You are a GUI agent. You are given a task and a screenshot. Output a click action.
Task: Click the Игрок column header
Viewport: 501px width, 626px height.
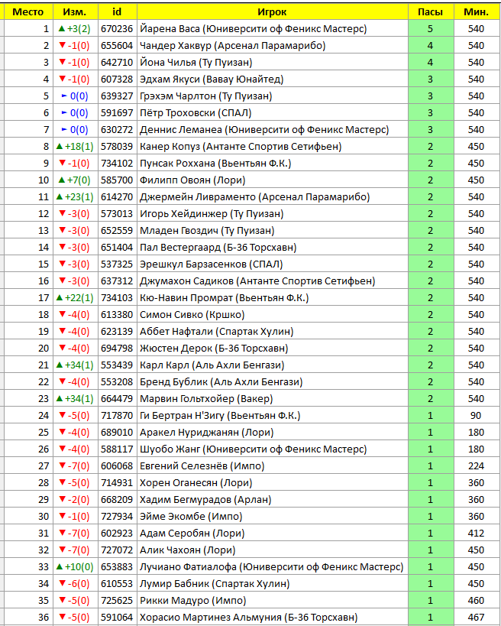click(272, 11)
